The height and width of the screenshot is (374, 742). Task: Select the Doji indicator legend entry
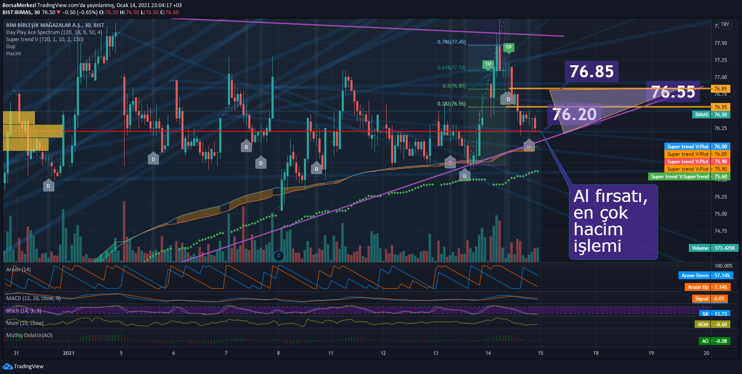[x=11, y=46]
